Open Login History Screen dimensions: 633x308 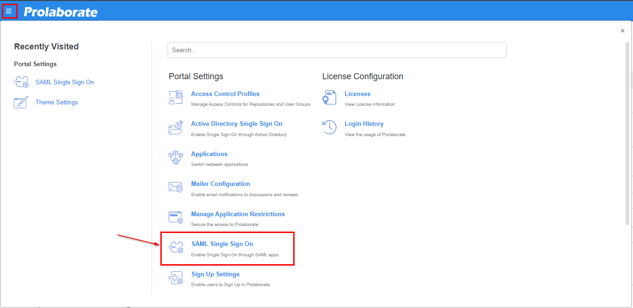(364, 123)
